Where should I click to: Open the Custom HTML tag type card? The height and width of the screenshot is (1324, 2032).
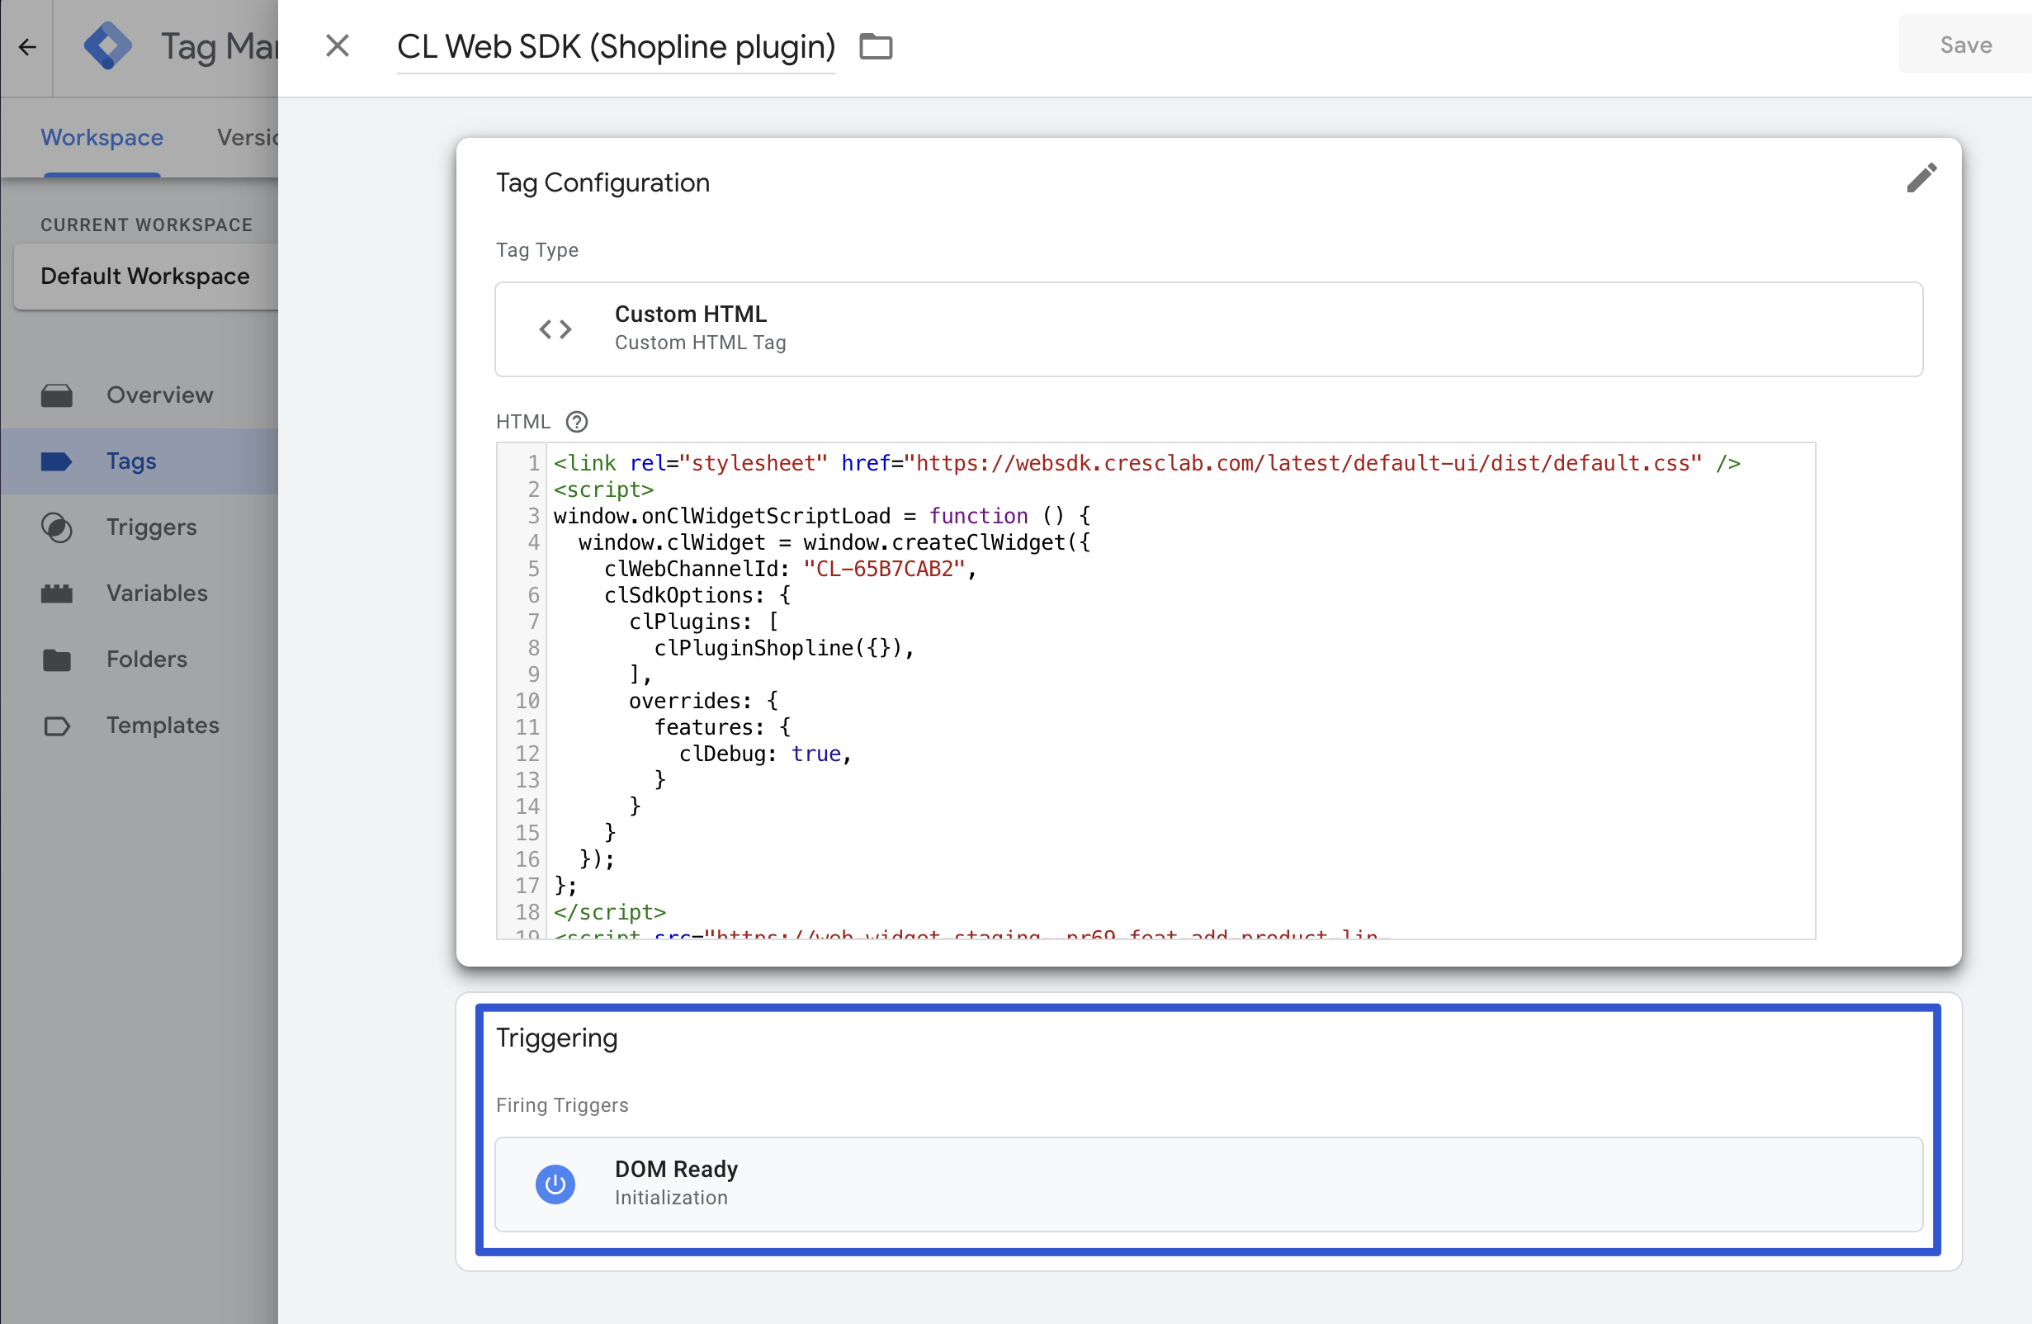tap(1208, 329)
